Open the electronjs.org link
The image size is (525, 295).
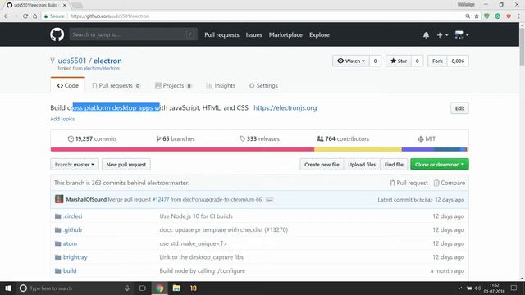coord(285,107)
